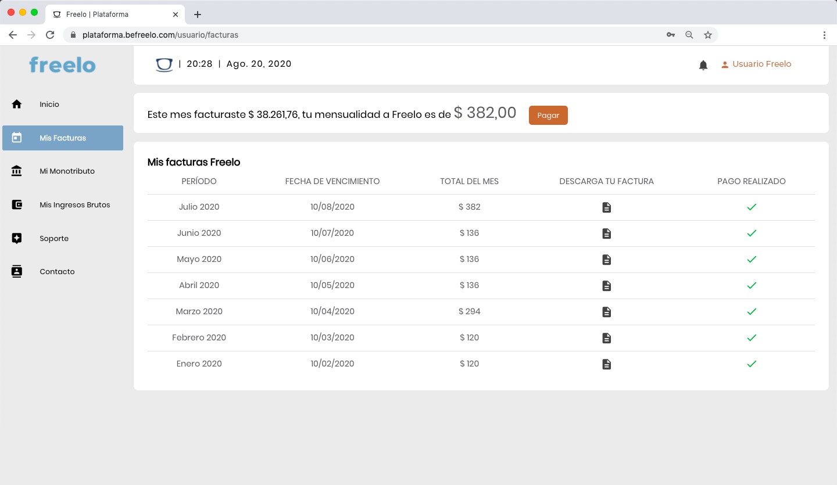Click the PERÍODO column header
The height and width of the screenshot is (485, 837).
pyautogui.click(x=199, y=181)
